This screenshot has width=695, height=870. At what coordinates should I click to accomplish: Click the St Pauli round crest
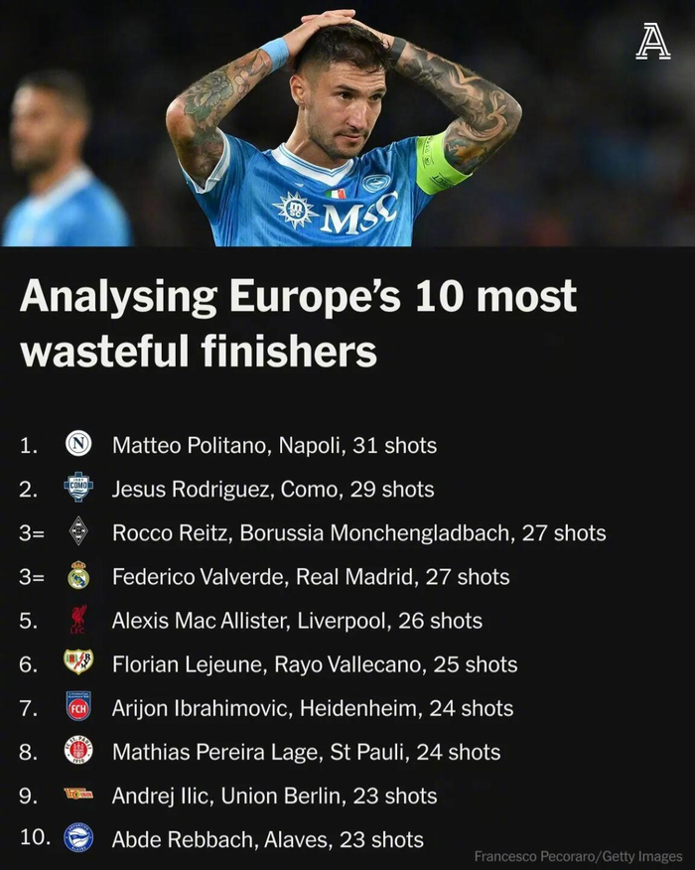[78, 752]
